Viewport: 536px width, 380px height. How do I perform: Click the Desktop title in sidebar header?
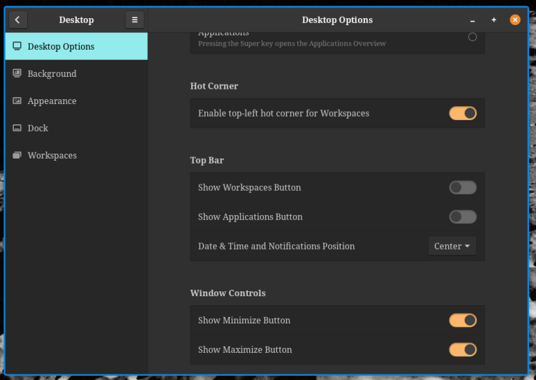(76, 20)
